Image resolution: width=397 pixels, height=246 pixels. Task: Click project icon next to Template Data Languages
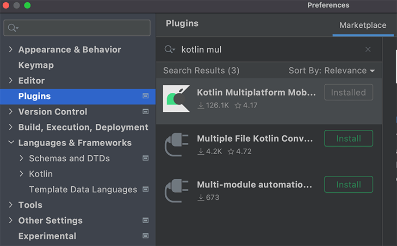click(x=146, y=189)
